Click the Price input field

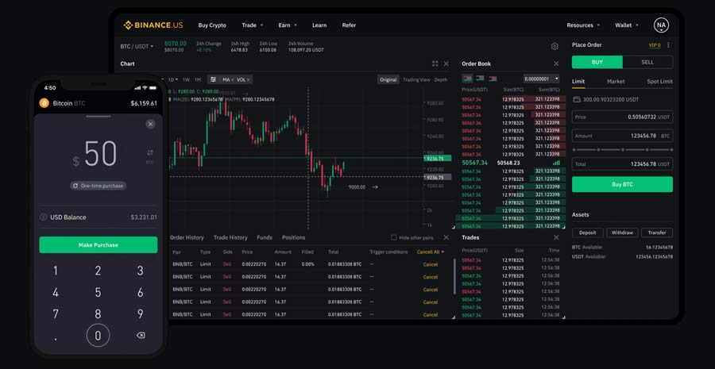622,117
